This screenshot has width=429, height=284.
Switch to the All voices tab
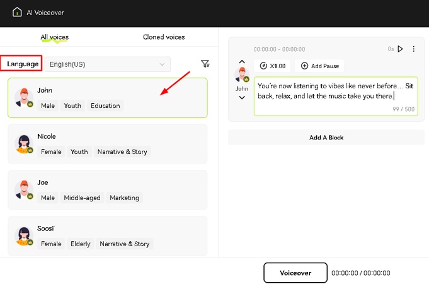(54, 37)
